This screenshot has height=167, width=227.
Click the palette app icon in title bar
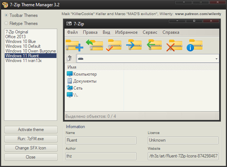(5, 5)
